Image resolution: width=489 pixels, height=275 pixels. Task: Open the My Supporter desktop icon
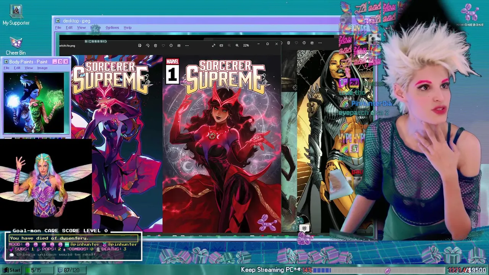[16, 15]
